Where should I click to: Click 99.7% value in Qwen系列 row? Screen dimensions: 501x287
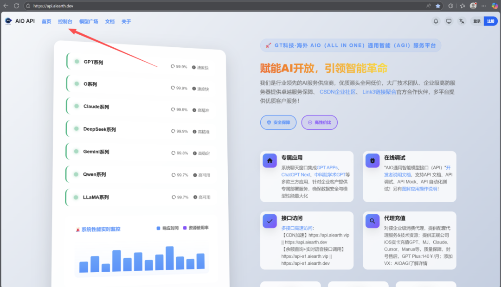tap(182, 175)
